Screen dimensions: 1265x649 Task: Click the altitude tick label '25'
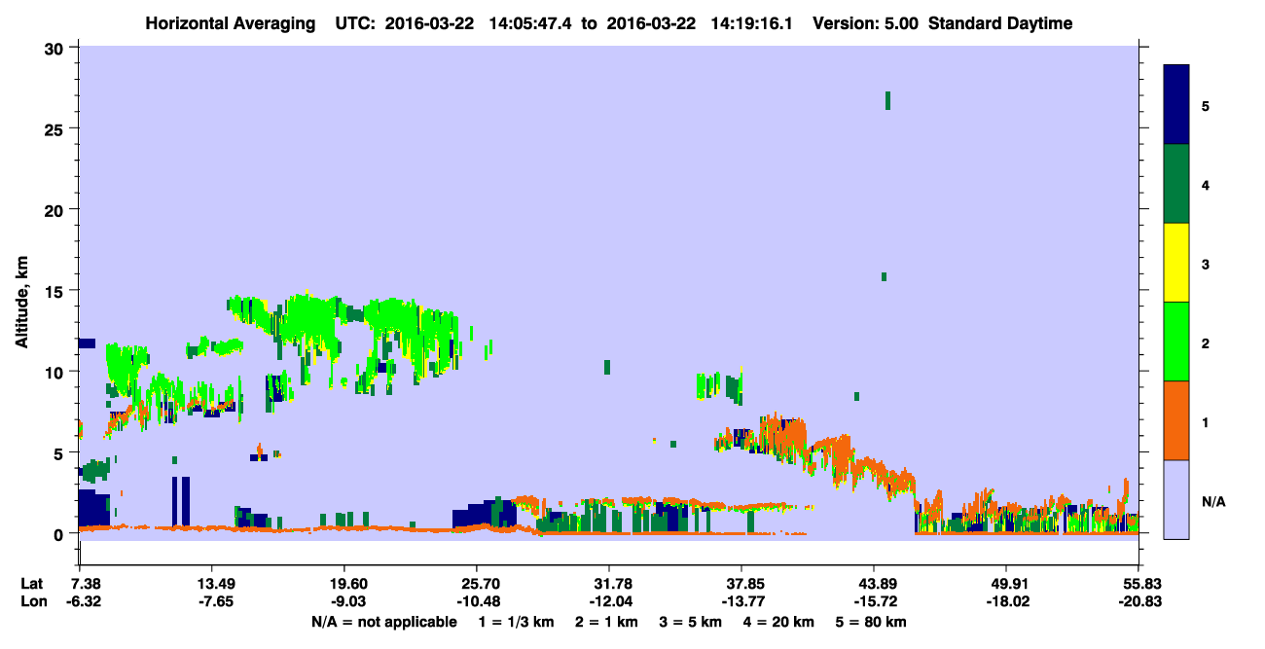55,128
